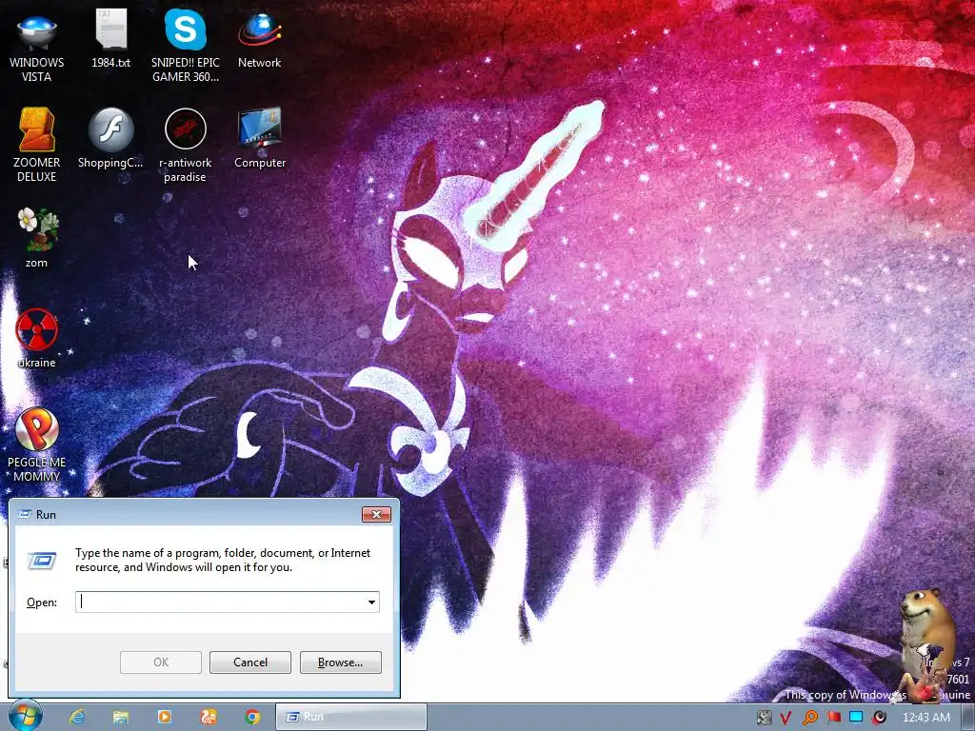The height and width of the screenshot is (731, 975).
Task: Launch Internet Explorer from the taskbar
Action: coord(77,717)
